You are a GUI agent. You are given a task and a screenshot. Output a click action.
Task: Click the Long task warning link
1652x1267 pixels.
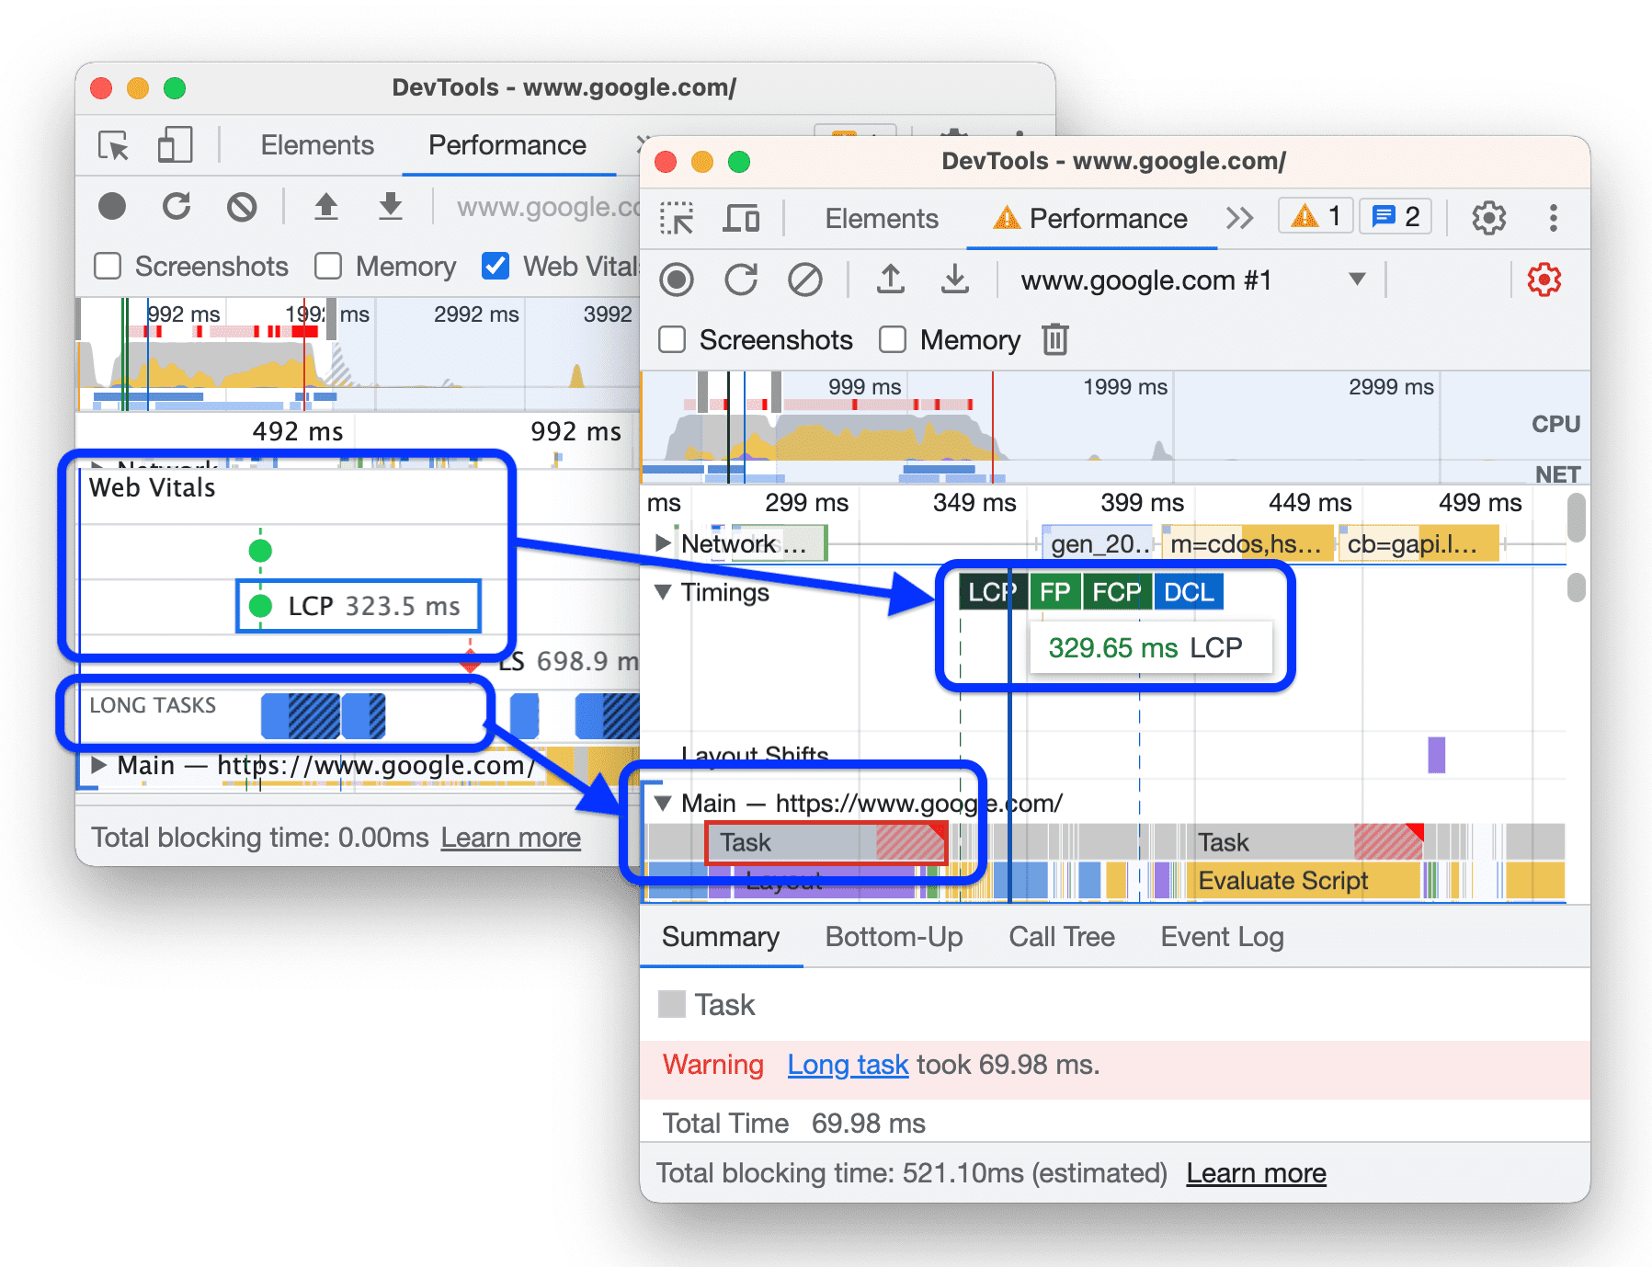(x=848, y=1065)
